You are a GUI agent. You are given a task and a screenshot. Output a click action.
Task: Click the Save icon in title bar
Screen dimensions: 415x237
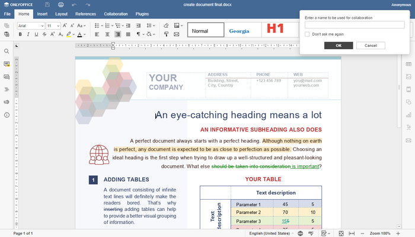pos(47,5)
